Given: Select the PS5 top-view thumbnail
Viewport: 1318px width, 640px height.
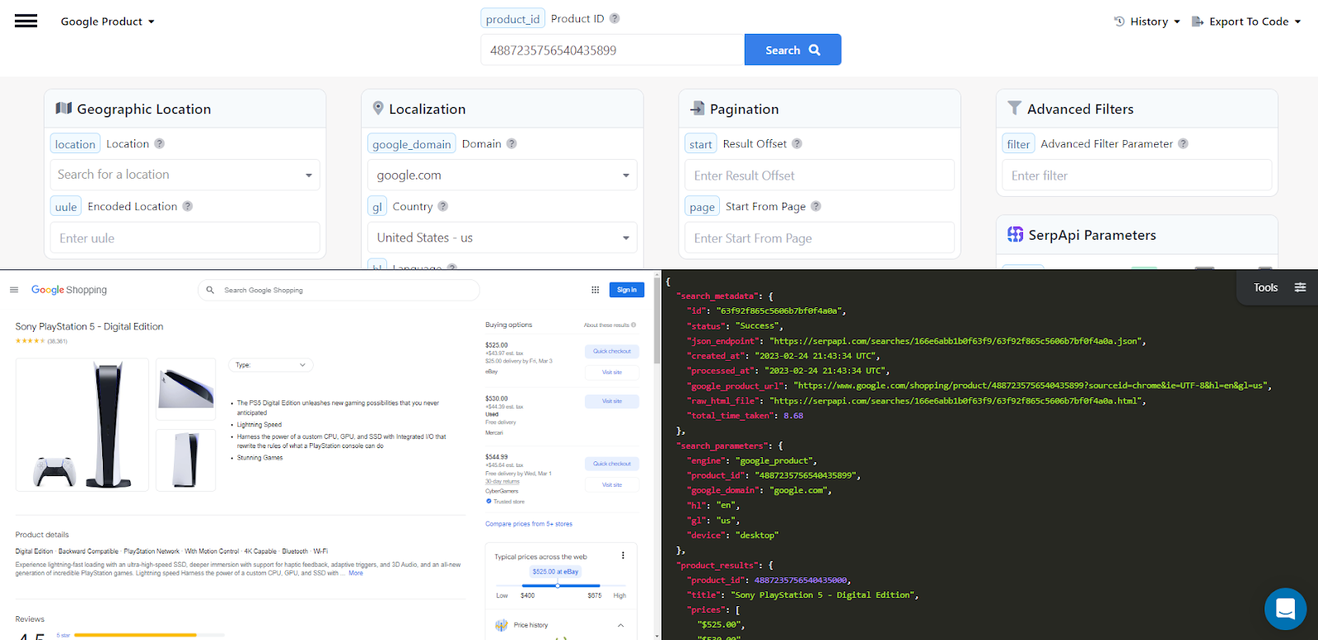Looking at the screenshot, I should tap(186, 390).
